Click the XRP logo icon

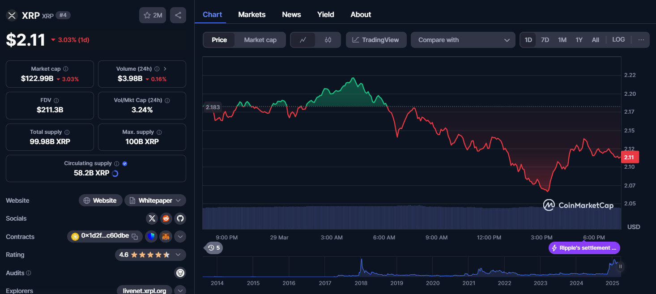tap(12, 15)
